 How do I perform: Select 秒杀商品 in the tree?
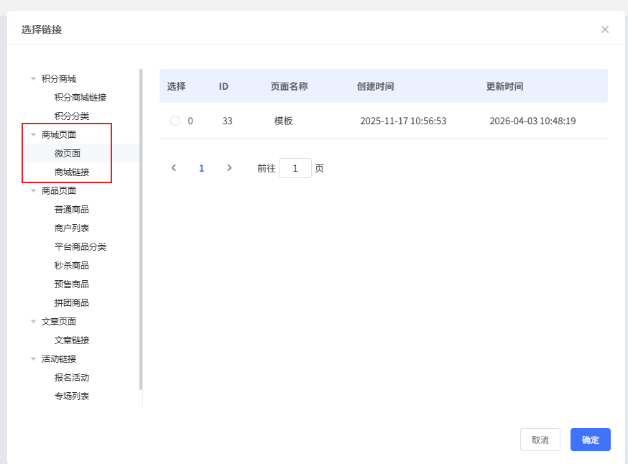click(x=72, y=266)
